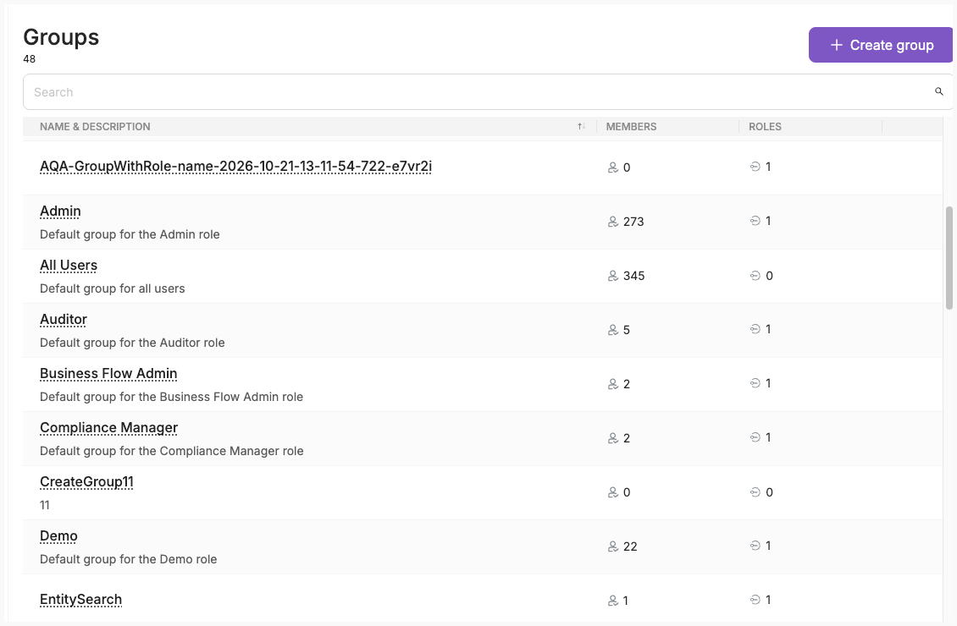This screenshot has width=957, height=626.
Task: Click the Members column header
Action: (631, 126)
